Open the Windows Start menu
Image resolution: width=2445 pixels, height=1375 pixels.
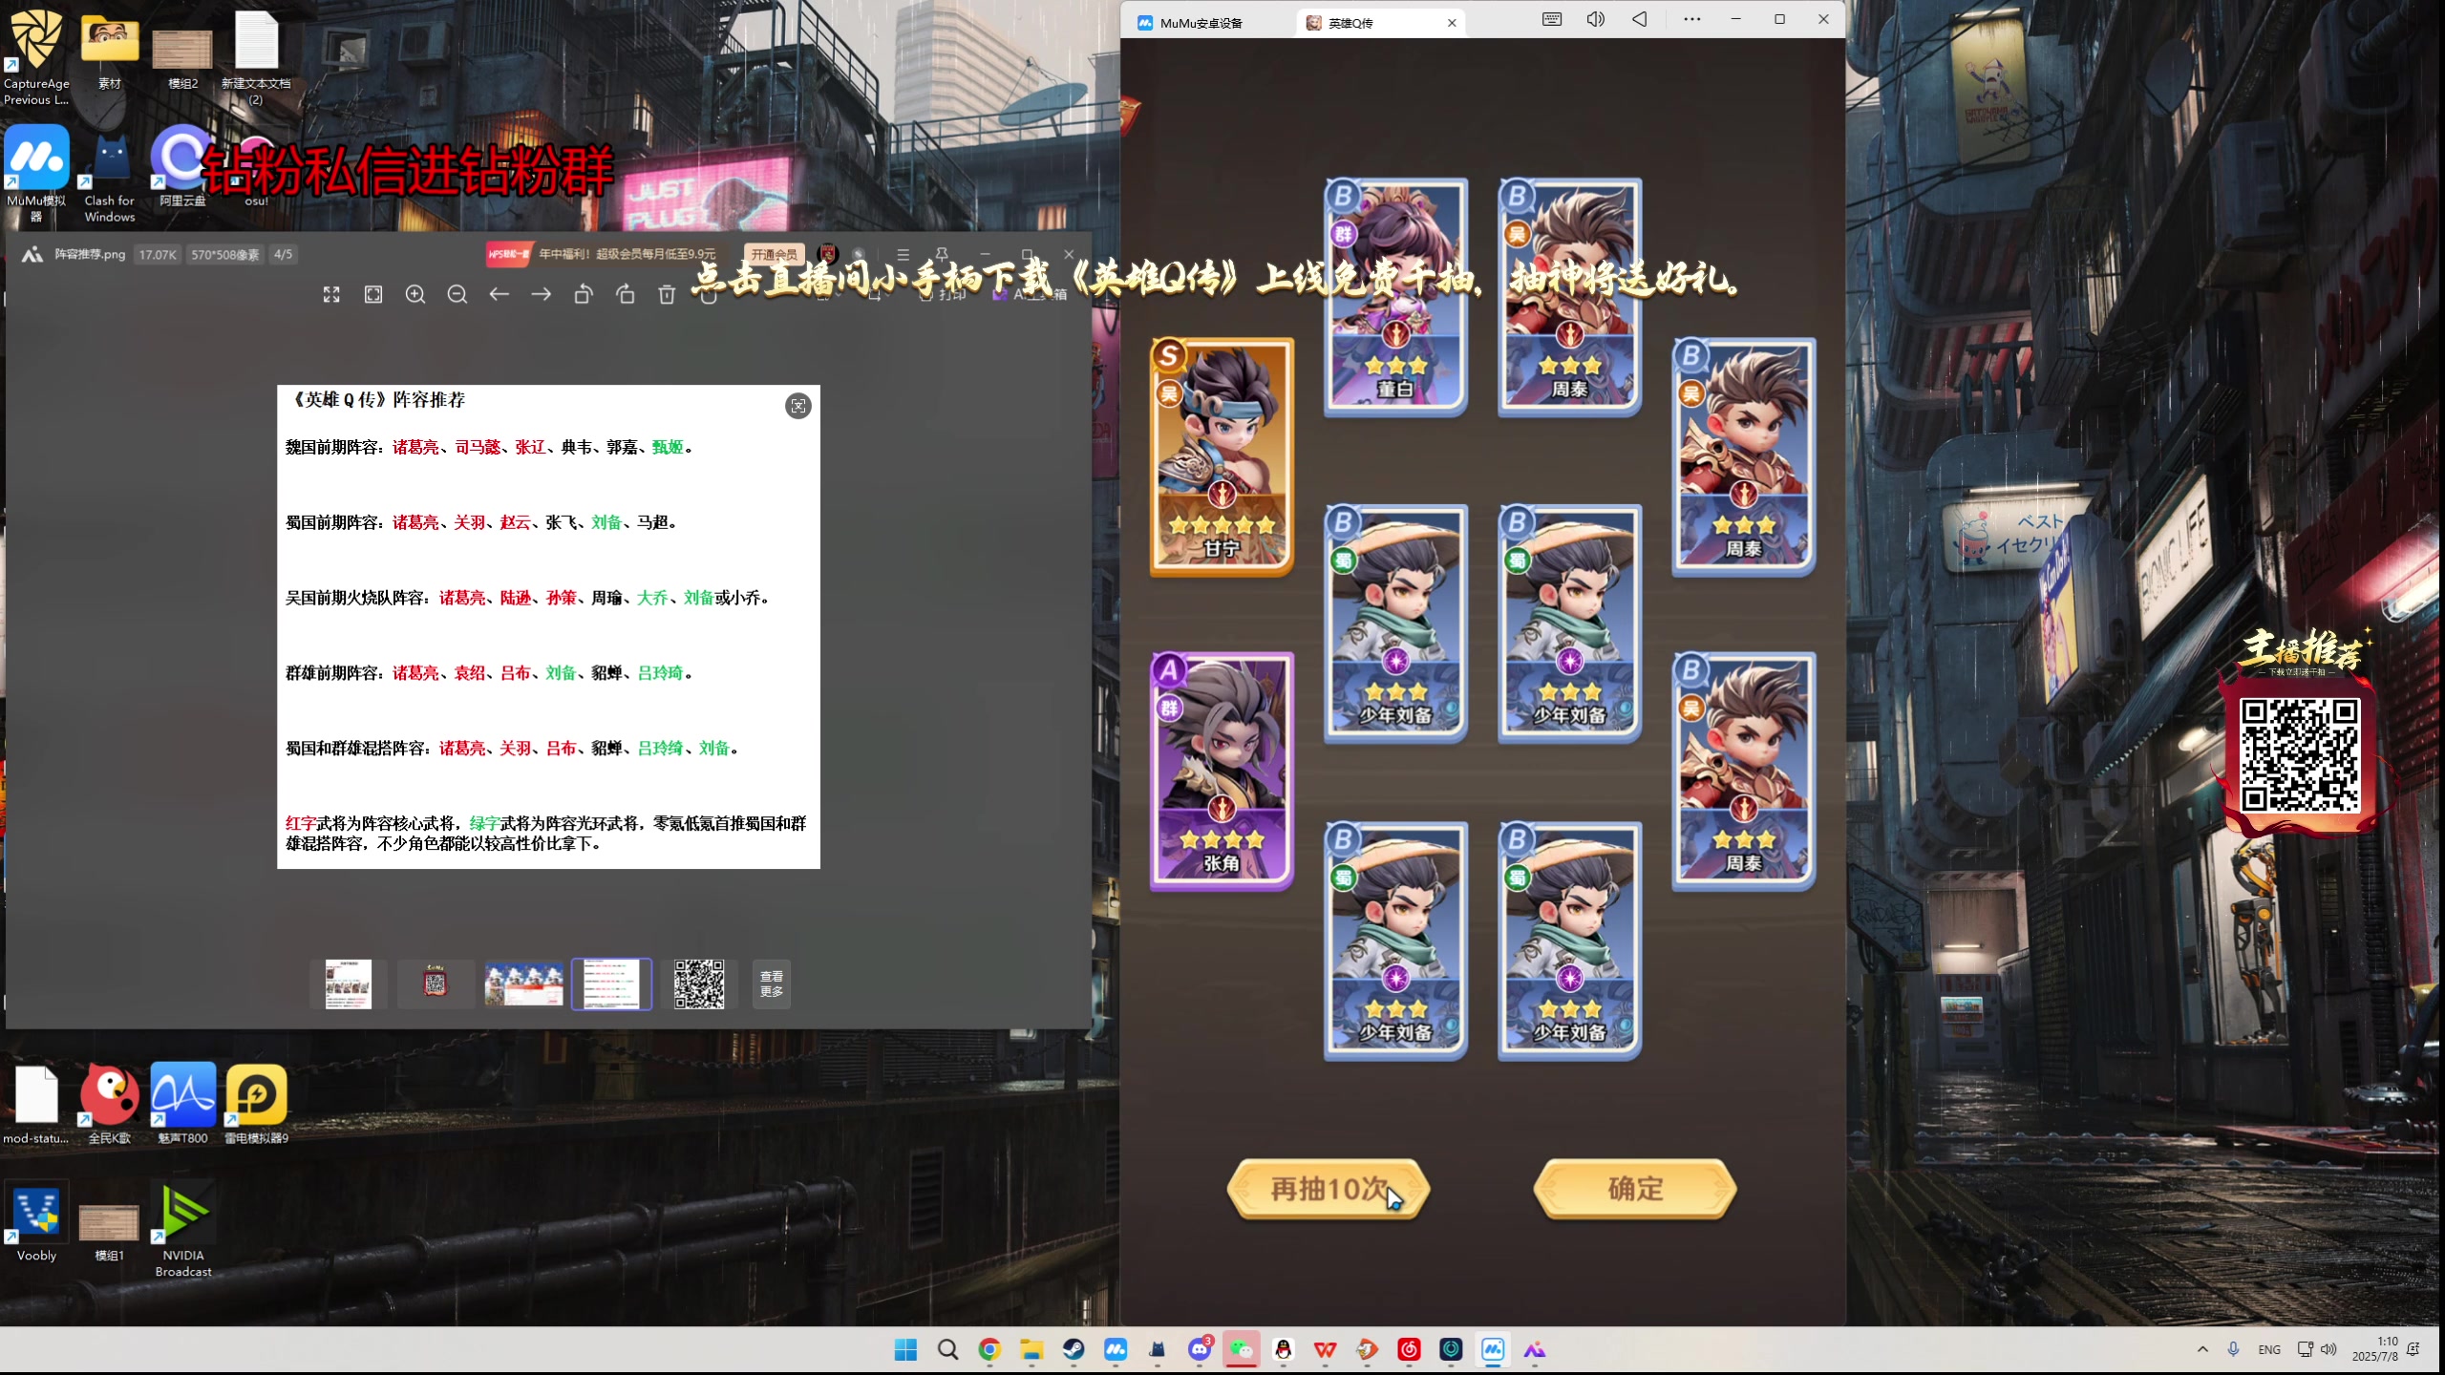pyautogui.click(x=905, y=1349)
